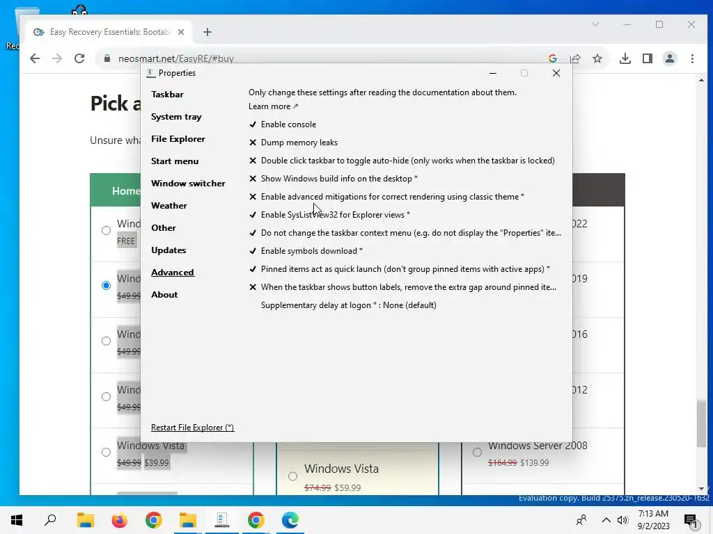Click Chrome forward navigation arrow
This screenshot has width=713, height=534.
pyautogui.click(x=57, y=58)
